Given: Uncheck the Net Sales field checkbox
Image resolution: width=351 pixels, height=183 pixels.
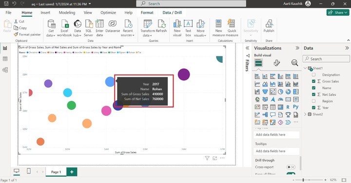Looking at the screenshot, I should click(x=313, y=94).
